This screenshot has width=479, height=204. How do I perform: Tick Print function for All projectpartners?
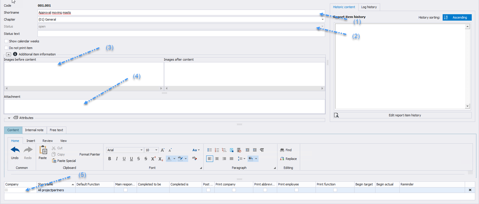(x=335, y=190)
